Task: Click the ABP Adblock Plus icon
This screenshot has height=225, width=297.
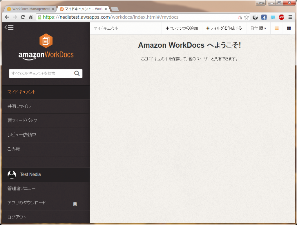Action: tap(281, 17)
